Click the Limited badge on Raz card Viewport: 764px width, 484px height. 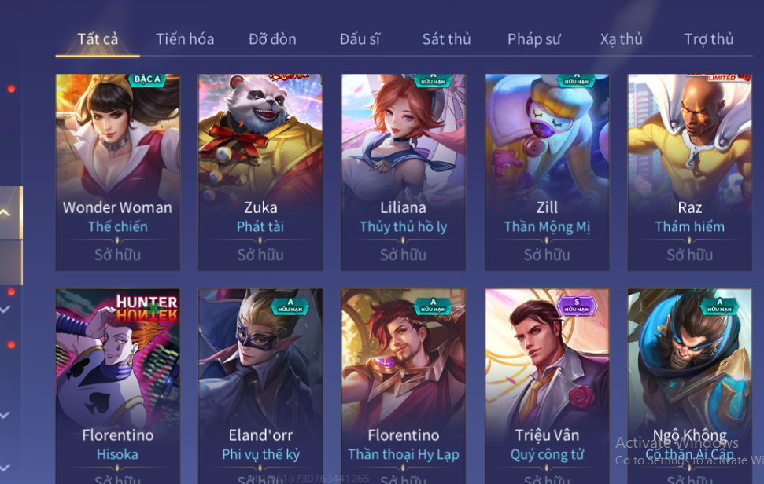click(719, 77)
